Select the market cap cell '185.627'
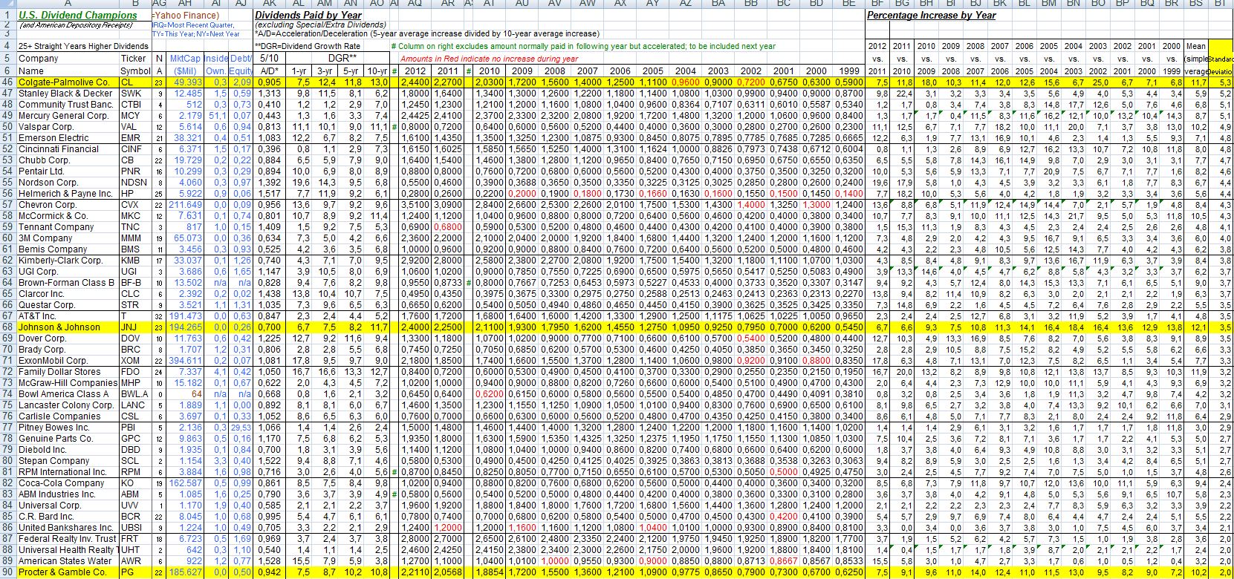Viewport: 1234px width, 579px height. coord(186,572)
